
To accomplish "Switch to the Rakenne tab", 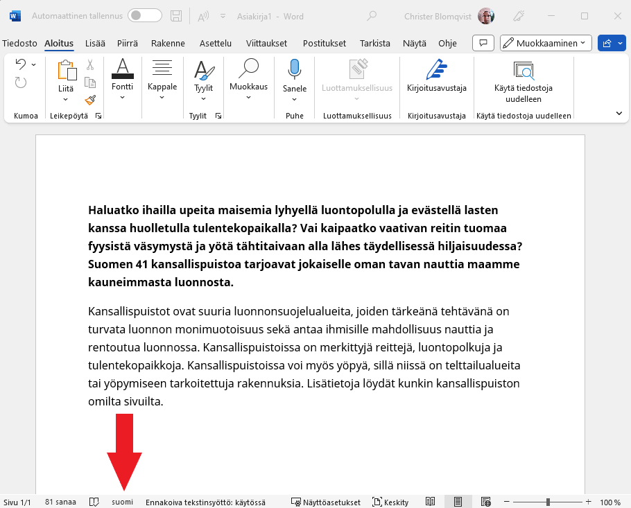I will click(x=168, y=43).
